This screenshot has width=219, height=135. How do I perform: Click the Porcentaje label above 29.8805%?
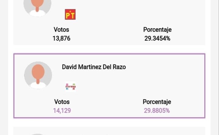pyautogui.click(x=157, y=102)
